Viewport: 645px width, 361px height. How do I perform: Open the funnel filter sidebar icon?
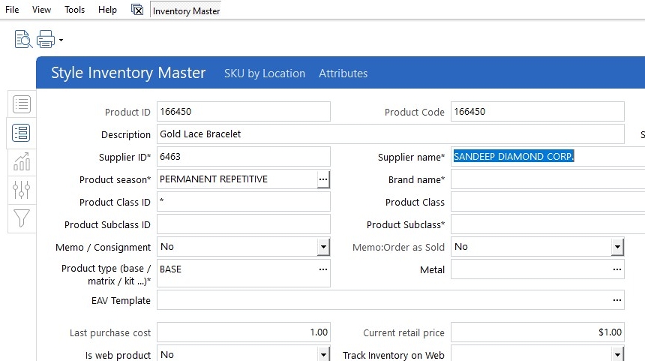(22, 218)
